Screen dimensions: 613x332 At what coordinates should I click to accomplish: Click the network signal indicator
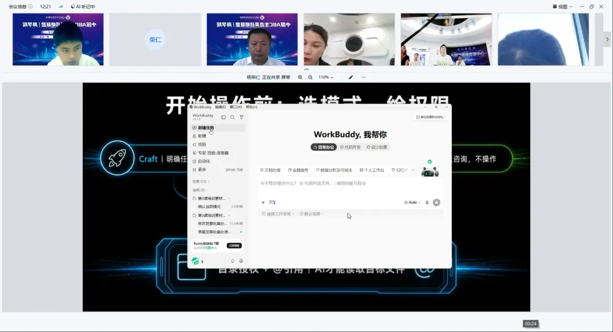61,7
